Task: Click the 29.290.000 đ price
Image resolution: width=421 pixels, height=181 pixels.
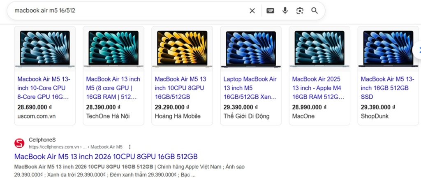Action: click(x=172, y=107)
